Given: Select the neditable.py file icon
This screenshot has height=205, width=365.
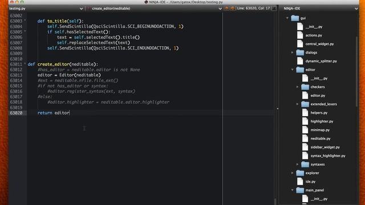Looking at the screenshot, I should coord(305,138).
